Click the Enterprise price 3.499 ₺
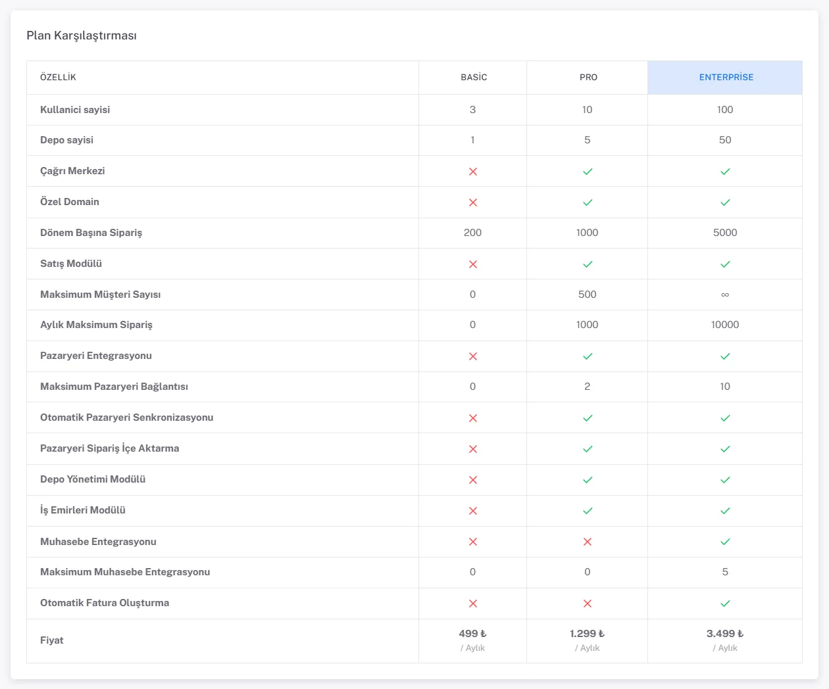Viewport: 829px width, 689px height. [725, 634]
